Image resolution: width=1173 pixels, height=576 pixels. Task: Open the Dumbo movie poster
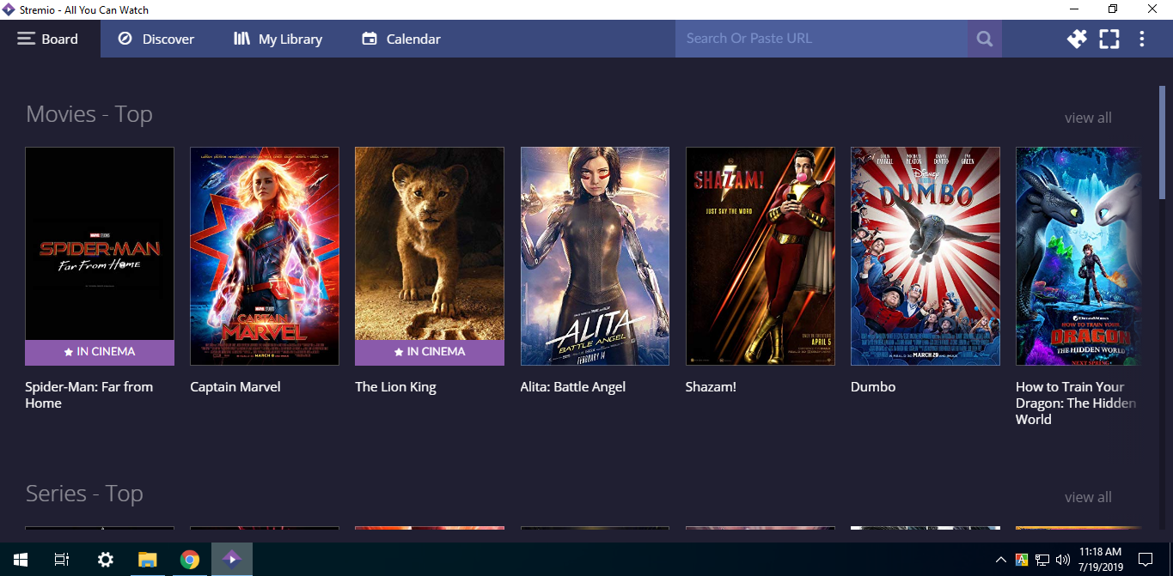pyautogui.click(x=926, y=256)
